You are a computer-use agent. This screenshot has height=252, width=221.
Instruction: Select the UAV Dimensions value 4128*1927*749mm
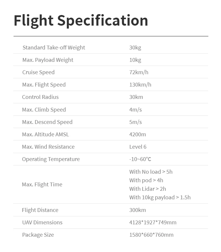tap(153, 223)
